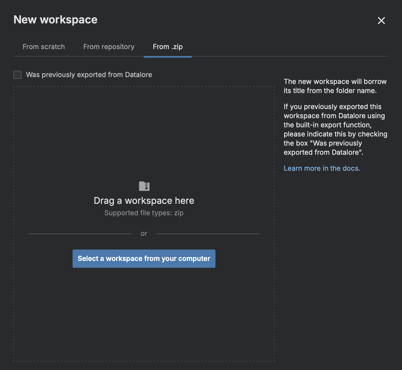The width and height of the screenshot is (402, 370).
Task: Click the paragraph about the built-in export function
Action: (x=335, y=130)
